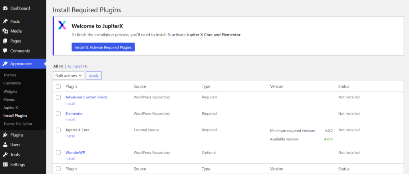Open the Bulk actions dropdown

[x=68, y=76]
